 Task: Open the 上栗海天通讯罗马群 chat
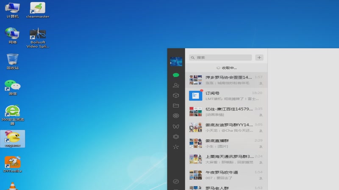pyautogui.click(x=226, y=159)
